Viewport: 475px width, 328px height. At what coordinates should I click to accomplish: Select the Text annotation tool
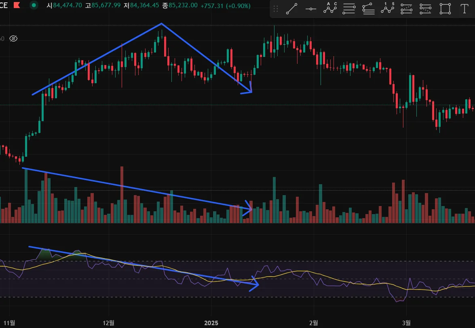[x=464, y=9]
